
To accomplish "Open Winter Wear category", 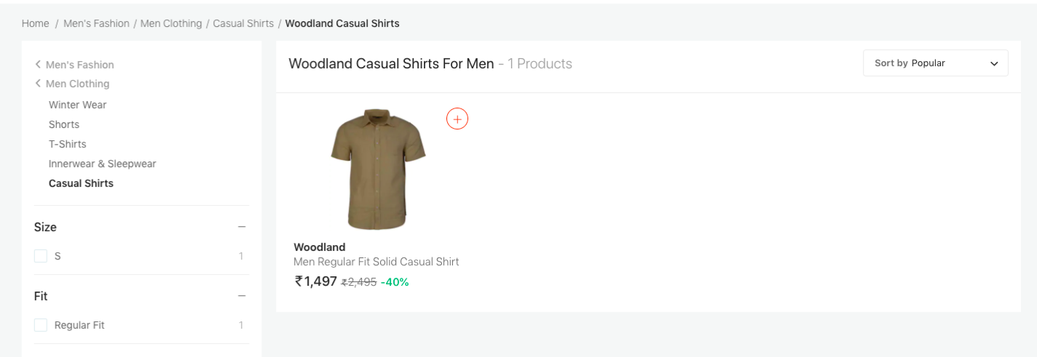I will 77,105.
